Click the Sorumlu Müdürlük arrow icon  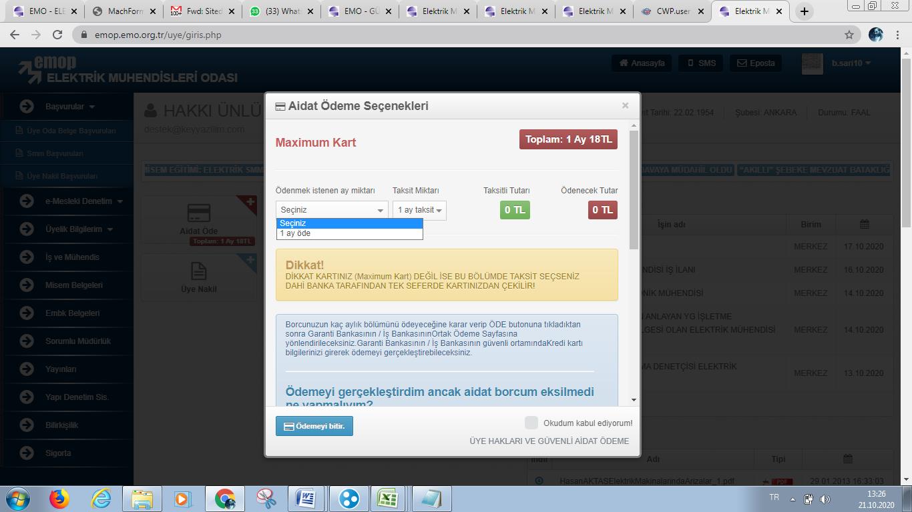pyautogui.click(x=27, y=341)
